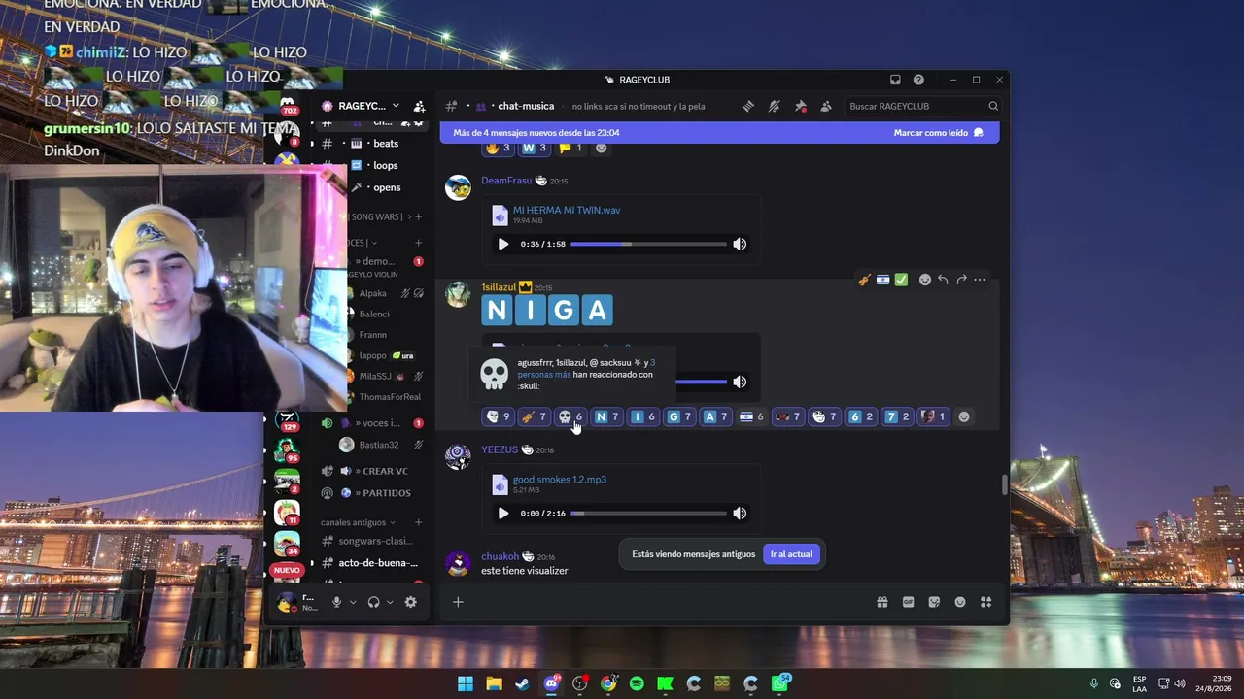Screen dimensions: 1244x699
Task: Expand headphone output options dropdown
Action: tap(390, 602)
